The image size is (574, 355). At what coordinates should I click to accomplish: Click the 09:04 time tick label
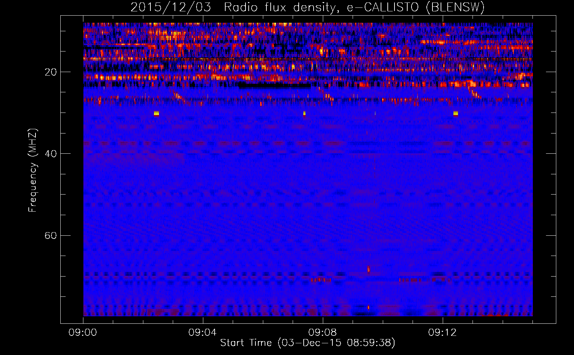click(203, 333)
